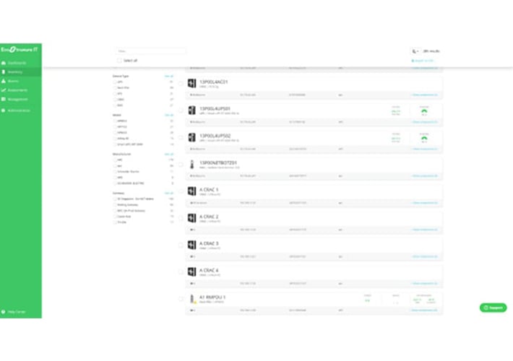This screenshot has width=513, height=361.
Task: Open Dashboards icon in green sidebar
Action: coord(4,63)
